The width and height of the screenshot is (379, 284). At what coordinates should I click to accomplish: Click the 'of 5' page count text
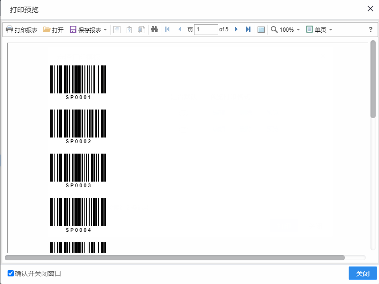coord(223,29)
